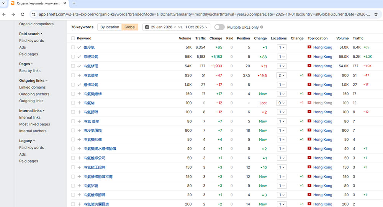Click the Hong Kong flag in 整冷氣 row
This screenshot has height=207, width=383.
[x=309, y=47]
